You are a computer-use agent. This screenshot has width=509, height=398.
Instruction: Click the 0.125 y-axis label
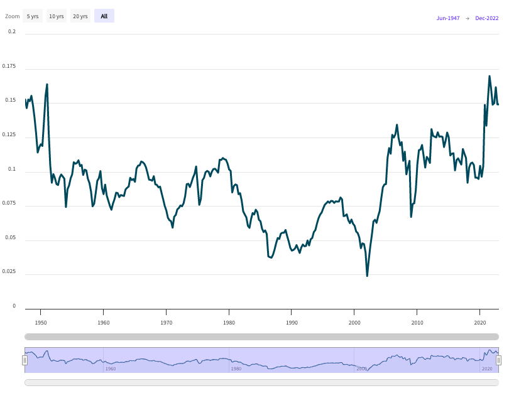pos(9,134)
